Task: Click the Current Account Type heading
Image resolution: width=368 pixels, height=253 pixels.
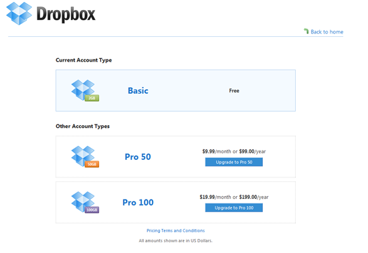Action: (84, 60)
